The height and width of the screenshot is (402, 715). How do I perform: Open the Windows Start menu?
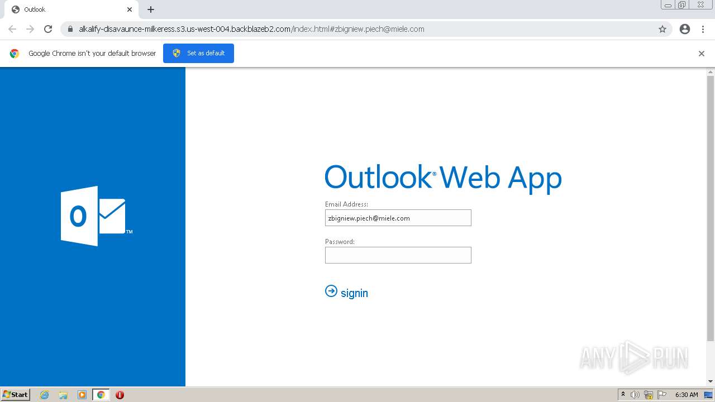pyautogui.click(x=15, y=395)
